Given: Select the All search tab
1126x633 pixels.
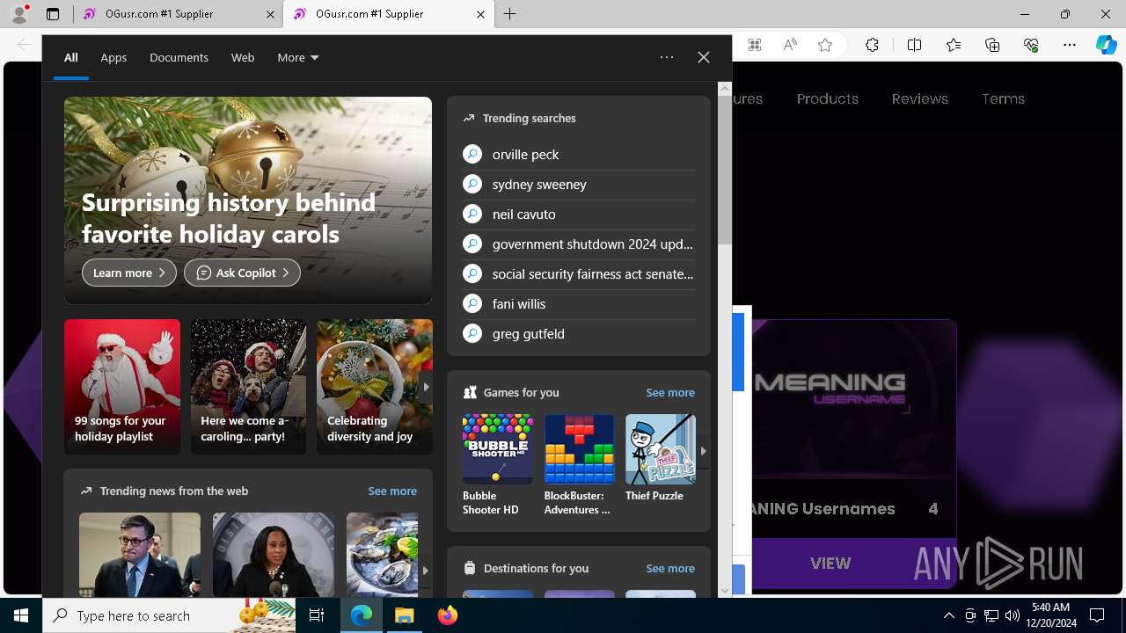Looking at the screenshot, I should tap(71, 57).
